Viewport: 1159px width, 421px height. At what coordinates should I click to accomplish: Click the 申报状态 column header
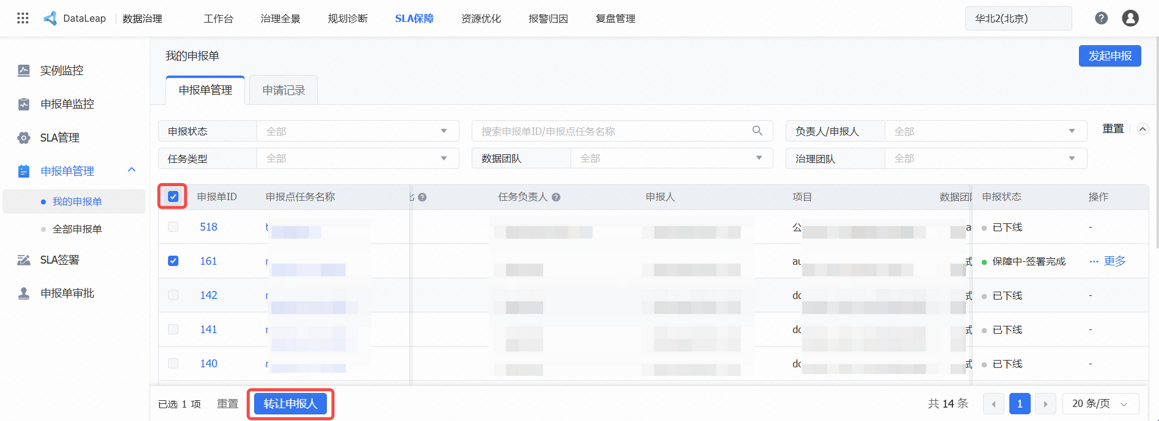[x=1001, y=197]
